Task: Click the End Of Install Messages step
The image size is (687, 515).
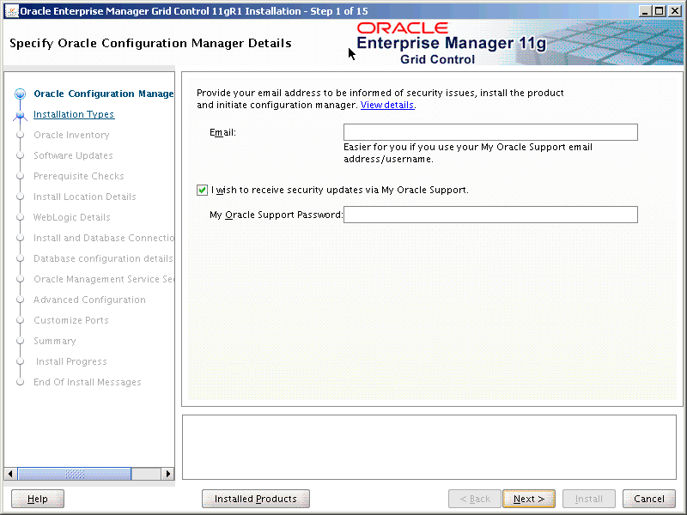Action: pos(88,382)
